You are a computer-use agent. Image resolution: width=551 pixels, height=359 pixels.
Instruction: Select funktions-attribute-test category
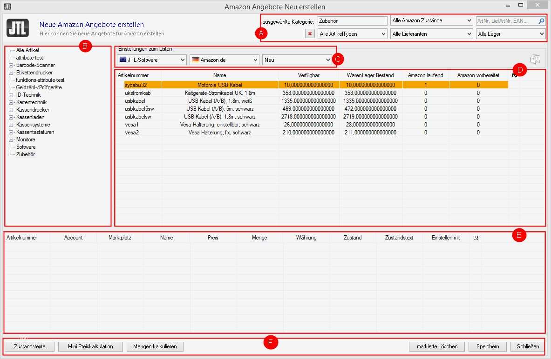pyautogui.click(x=40, y=80)
